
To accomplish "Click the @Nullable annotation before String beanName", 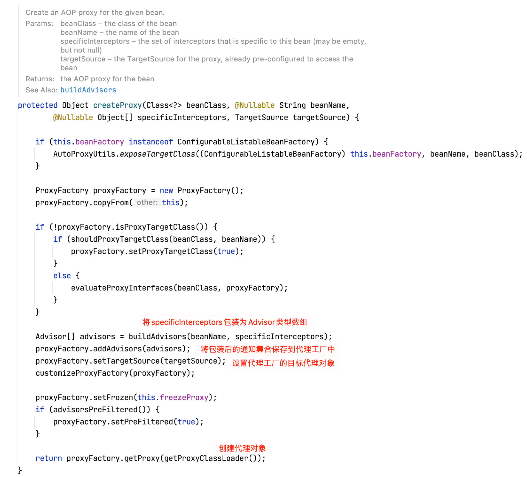I will click(255, 105).
